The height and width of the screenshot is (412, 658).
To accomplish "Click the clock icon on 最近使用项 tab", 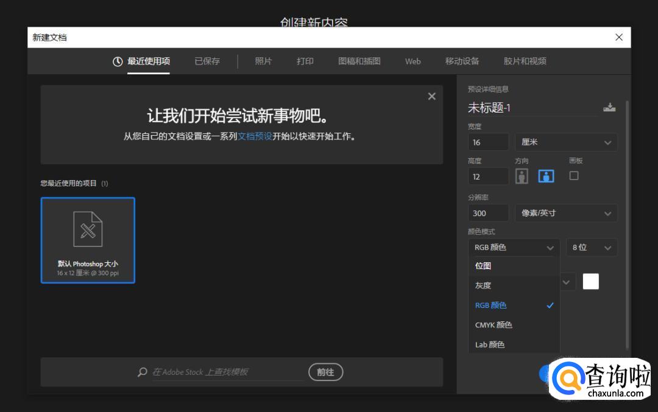I will [x=118, y=61].
